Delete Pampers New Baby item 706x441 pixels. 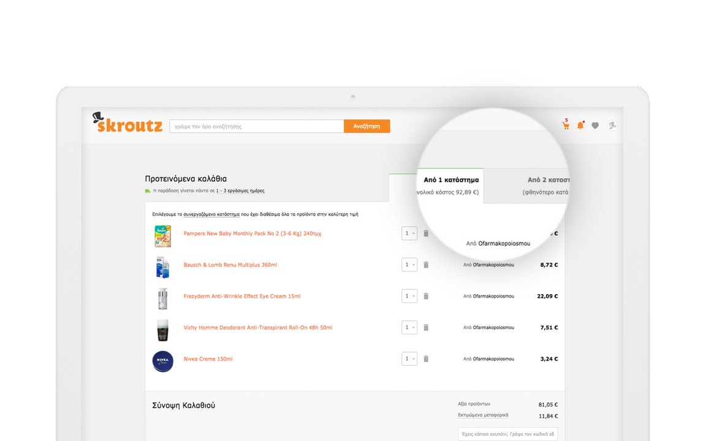(426, 233)
